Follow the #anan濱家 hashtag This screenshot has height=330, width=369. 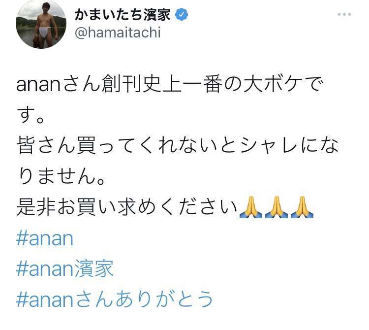click(x=65, y=268)
